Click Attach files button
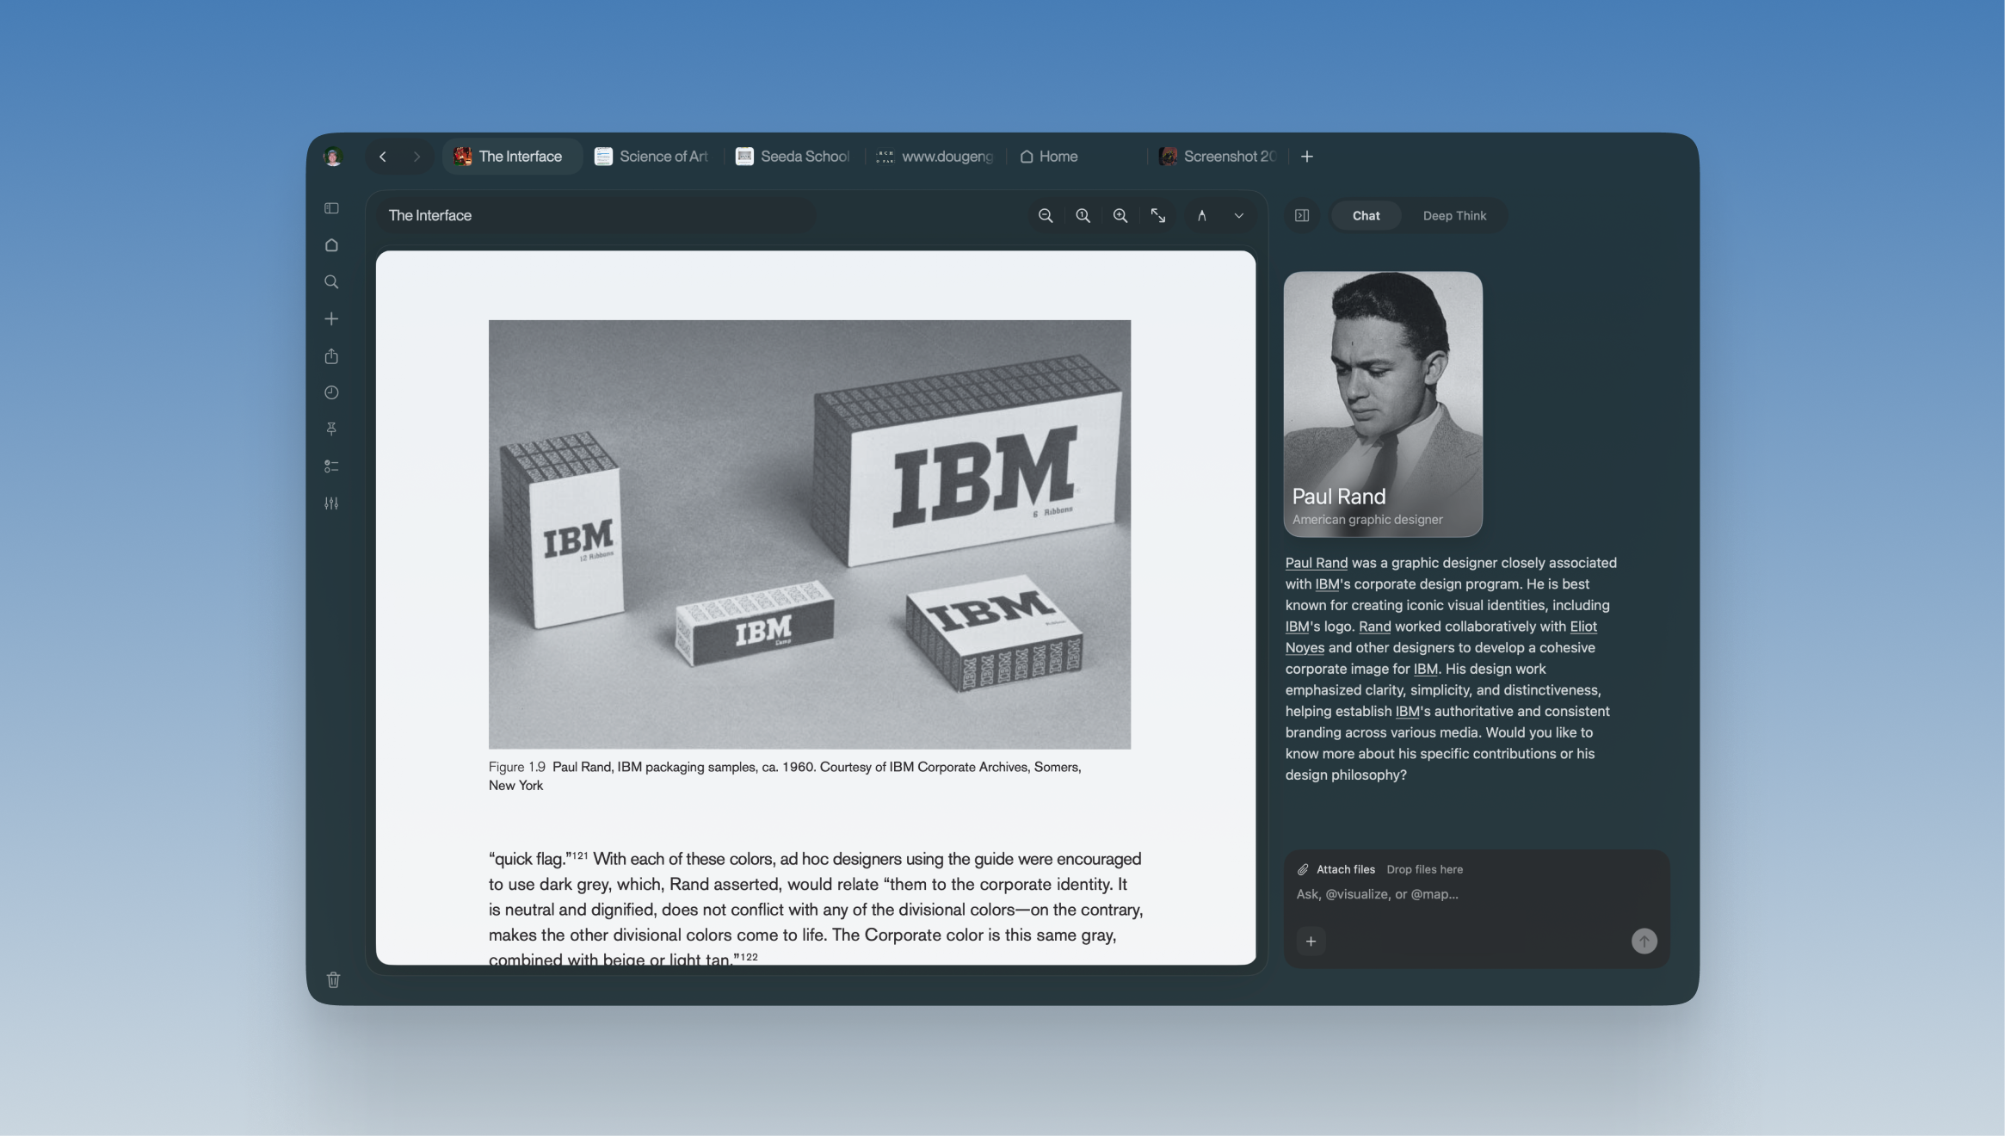 click(x=1336, y=870)
